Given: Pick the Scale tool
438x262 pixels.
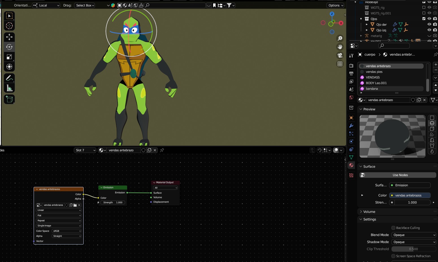Looking at the screenshot, I should pyautogui.click(x=9, y=57).
